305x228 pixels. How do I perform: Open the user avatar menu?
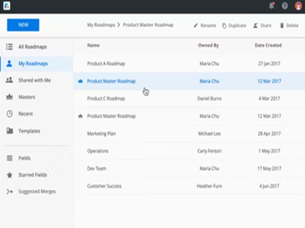pos(298,6)
